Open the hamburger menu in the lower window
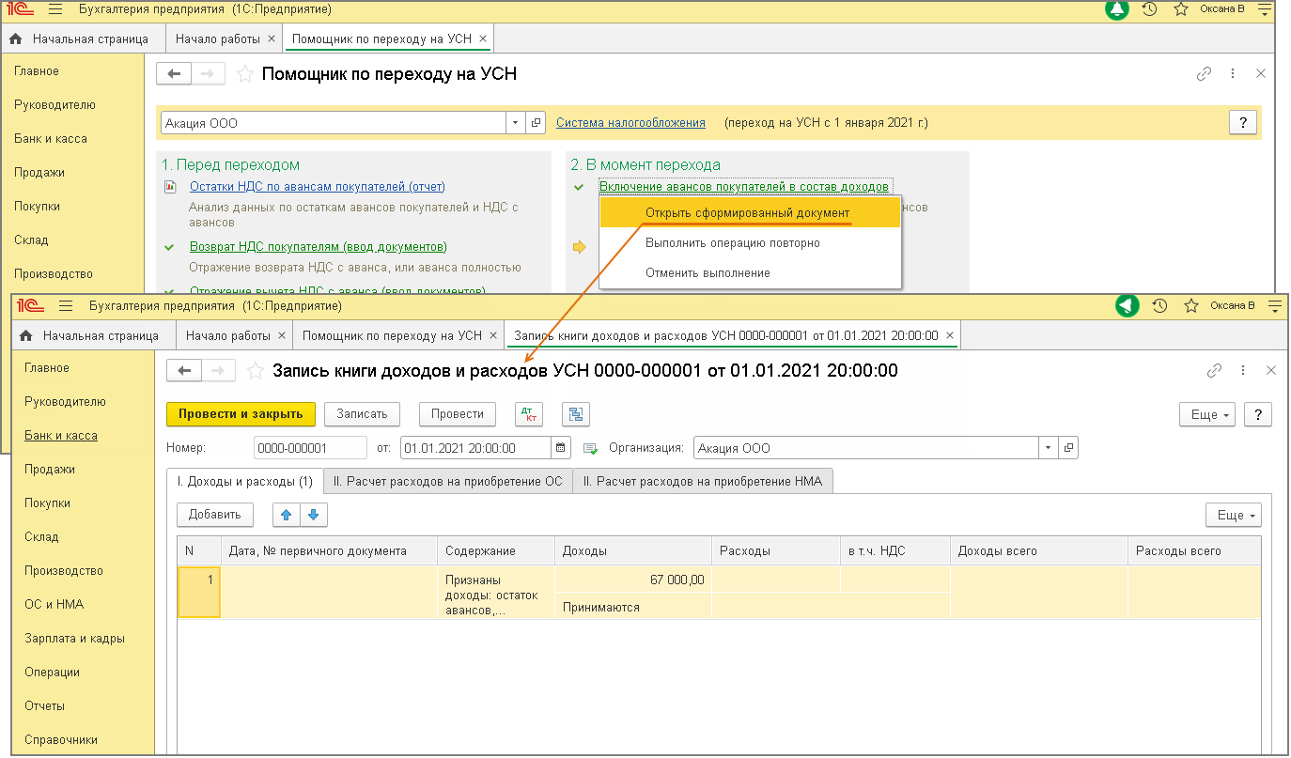This screenshot has width=1291, height=758. pyautogui.click(x=66, y=306)
